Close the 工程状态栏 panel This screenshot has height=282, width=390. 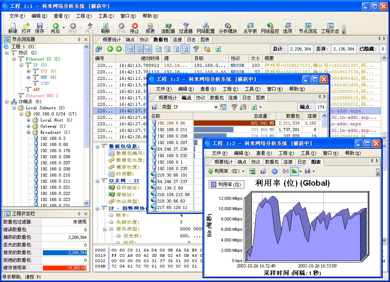(x=86, y=214)
